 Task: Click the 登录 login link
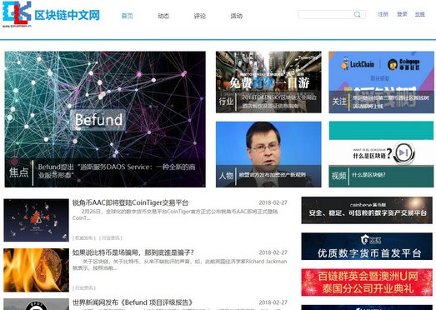pos(402,14)
